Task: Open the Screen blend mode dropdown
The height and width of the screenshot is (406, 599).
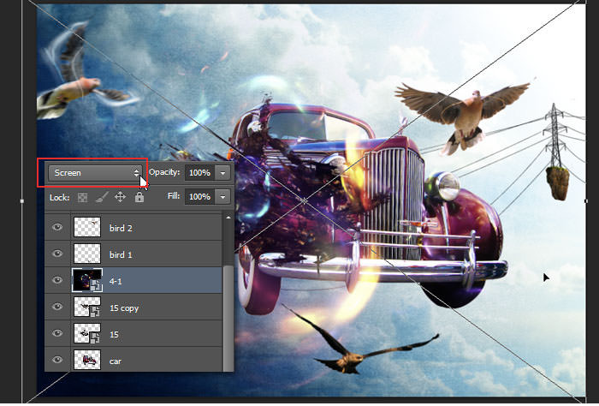Action: 95,173
